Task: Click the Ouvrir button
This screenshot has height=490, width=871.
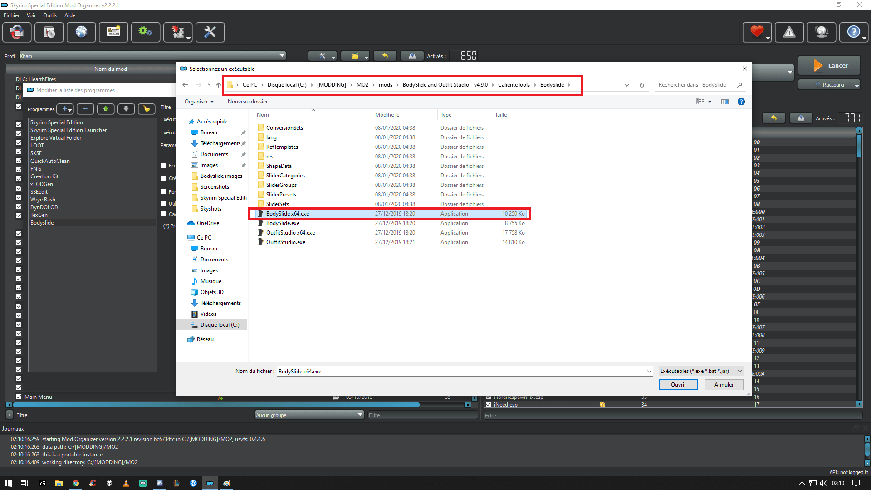Action: tap(678, 384)
